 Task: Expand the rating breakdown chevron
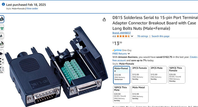pos(132,36)
